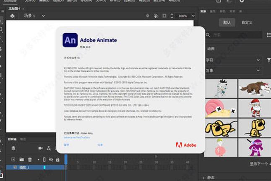Toggle hide all layers eye icon
Viewport: 271px width, 181px height.
click(x=51, y=160)
